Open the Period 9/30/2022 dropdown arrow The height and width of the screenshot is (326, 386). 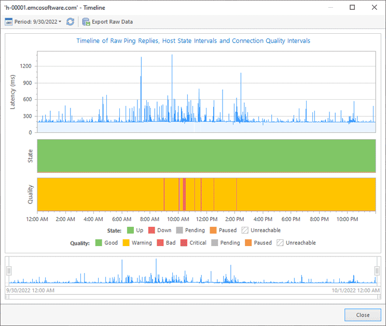click(x=60, y=22)
